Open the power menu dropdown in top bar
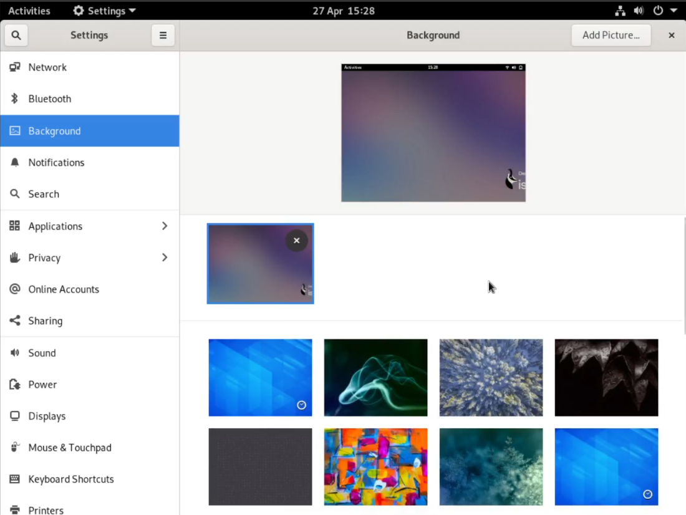This screenshot has width=686, height=515. point(665,11)
